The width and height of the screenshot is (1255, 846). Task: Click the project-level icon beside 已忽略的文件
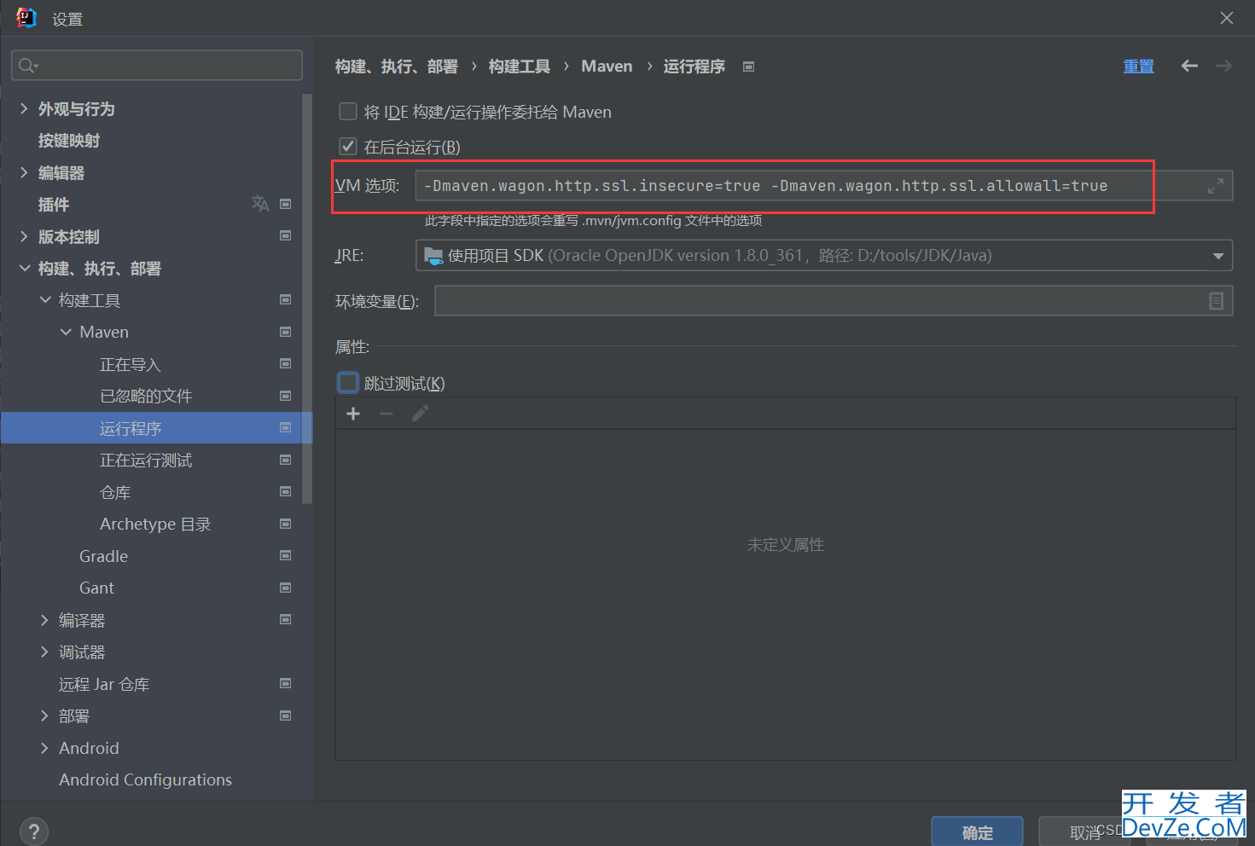pyautogui.click(x=286, y=396)
